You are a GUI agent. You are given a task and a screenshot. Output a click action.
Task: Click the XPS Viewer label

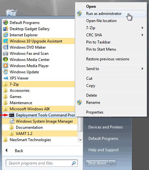point(19,78)
